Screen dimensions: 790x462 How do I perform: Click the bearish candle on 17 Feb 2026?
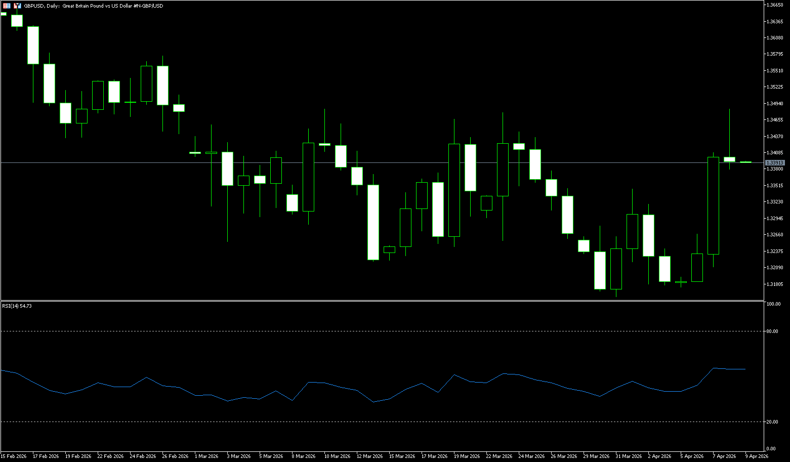[33, 45]
